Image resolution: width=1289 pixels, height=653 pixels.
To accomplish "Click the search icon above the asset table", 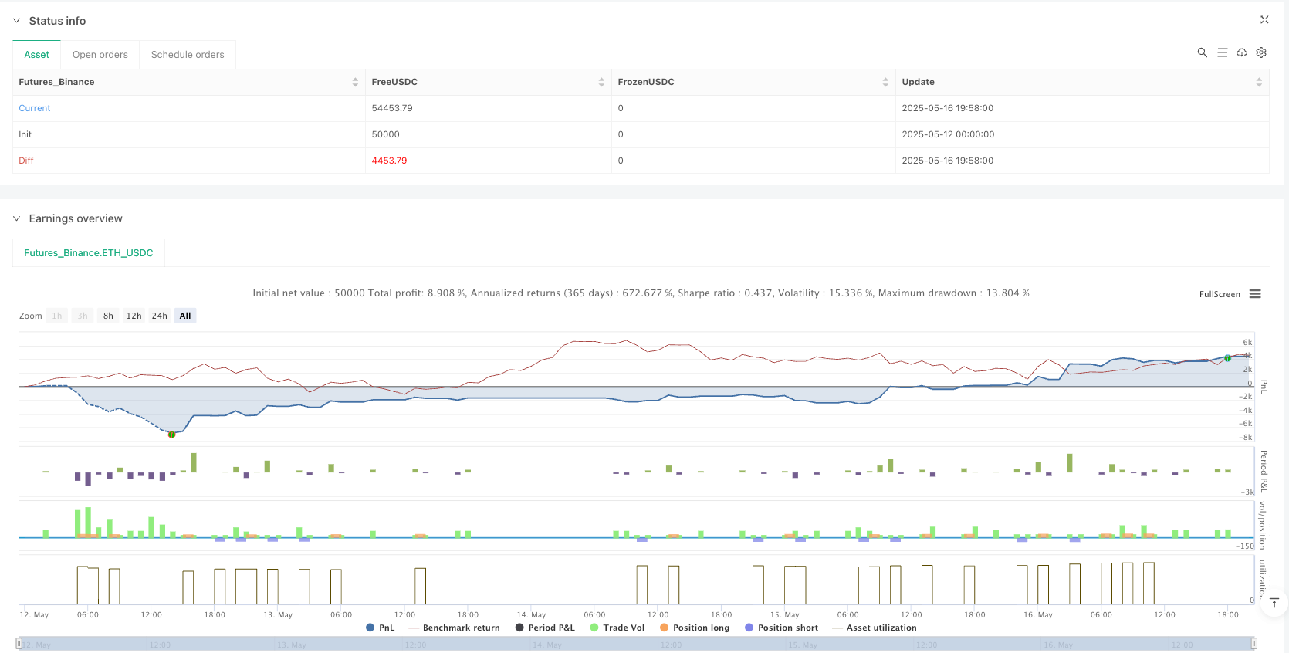I will point(1202,52).
